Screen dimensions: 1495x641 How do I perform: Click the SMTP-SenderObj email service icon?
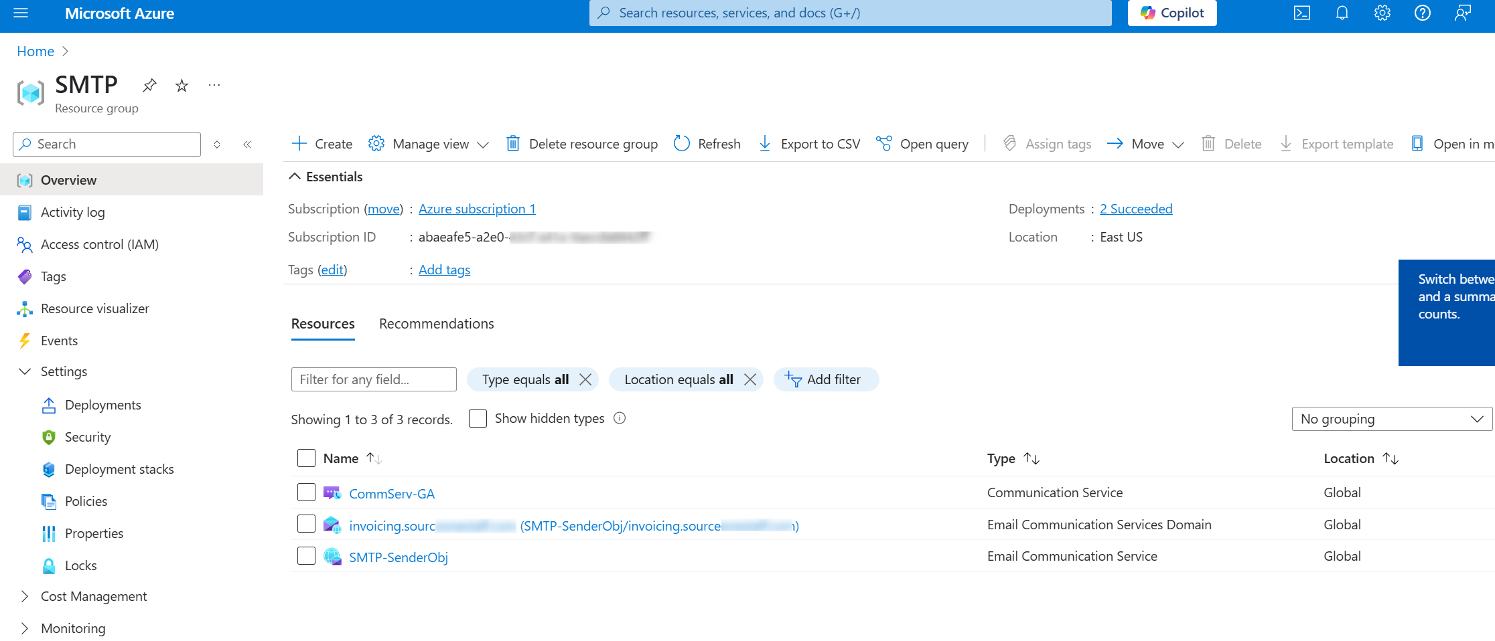pos(332,556)
